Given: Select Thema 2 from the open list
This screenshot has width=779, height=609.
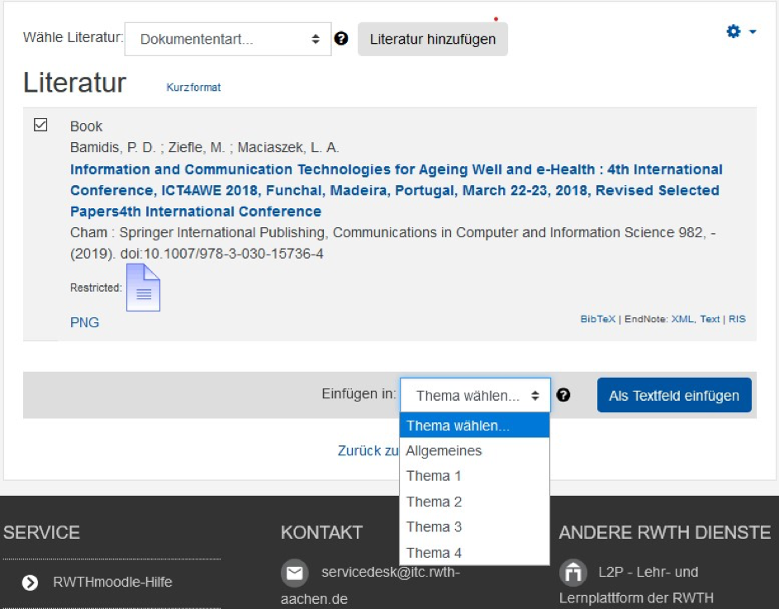Looking at the screenshot, I should 434,502.
